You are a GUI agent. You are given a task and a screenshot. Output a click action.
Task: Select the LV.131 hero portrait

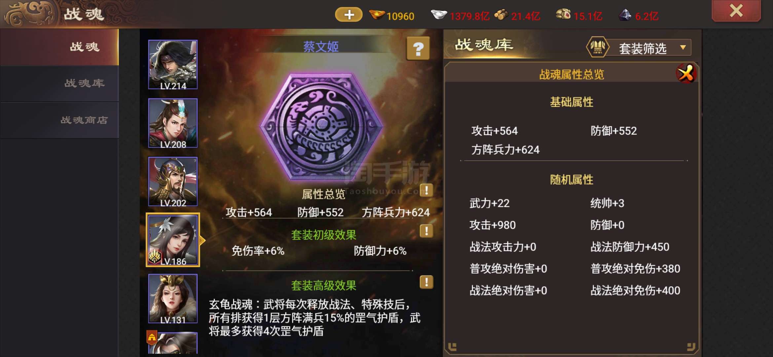click(173, 298)
